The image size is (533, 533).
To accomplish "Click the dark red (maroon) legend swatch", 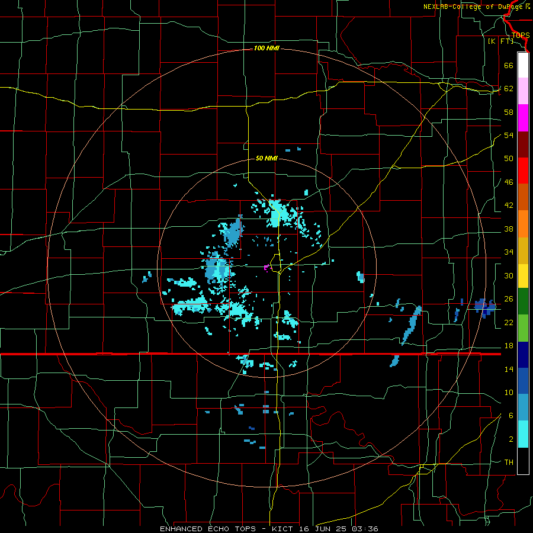I will [x=523, y=145].
